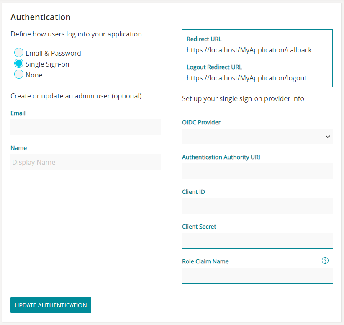The image size is (344, 325).
Task: Click the OIDC Provider field label
Action: pyautogui.click(x=201, y=122)
